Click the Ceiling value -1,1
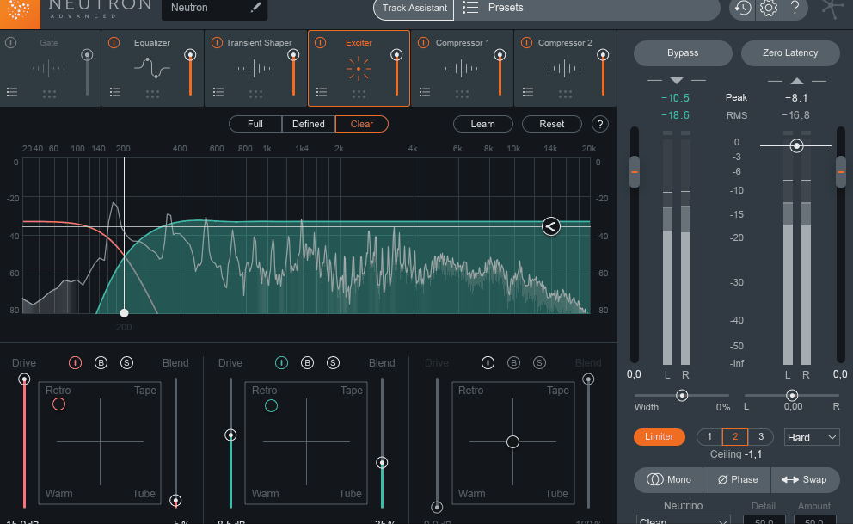853x524 pixels. (753, 454)
